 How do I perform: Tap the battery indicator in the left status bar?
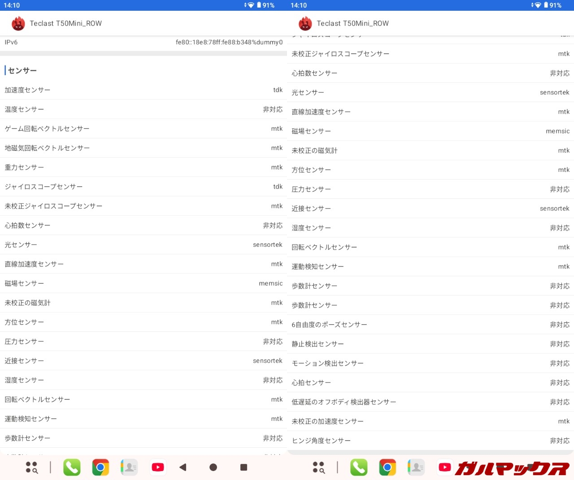(x=259, y=5)
